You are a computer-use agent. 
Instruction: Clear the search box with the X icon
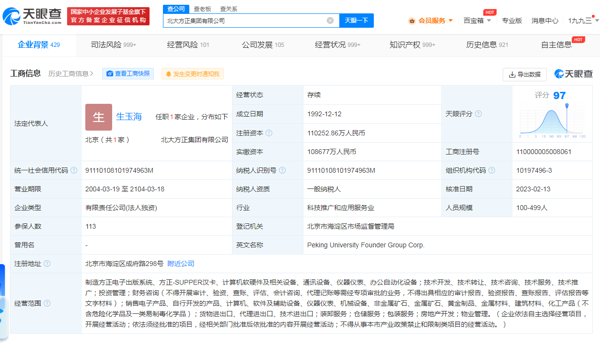(330, 21)
